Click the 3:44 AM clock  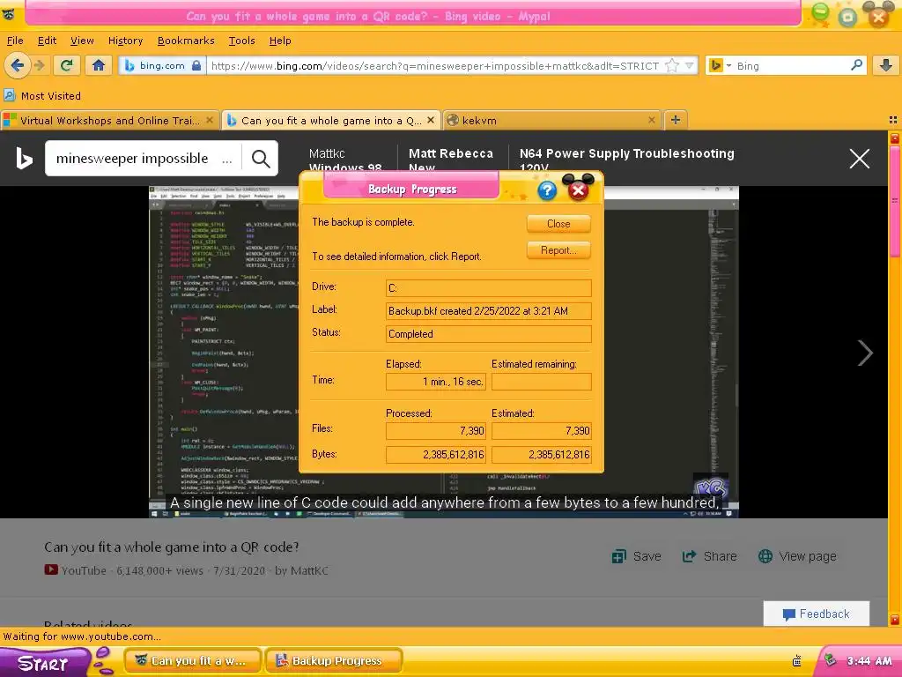869,661
